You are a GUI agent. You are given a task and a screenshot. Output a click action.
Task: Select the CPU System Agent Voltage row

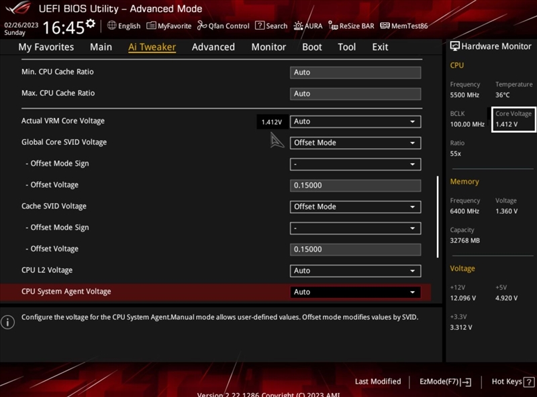(x=215, y=292)
